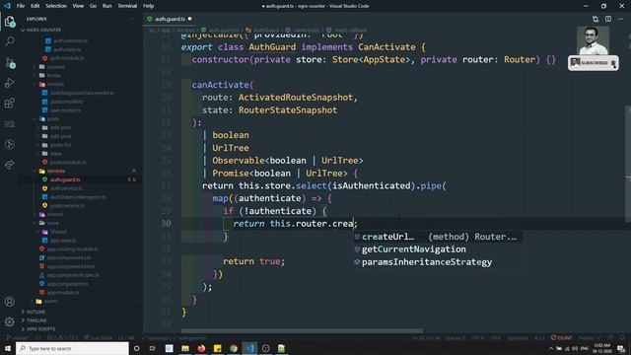Open the Edit menu
The image size is (631, 355).
pos(35,6)
